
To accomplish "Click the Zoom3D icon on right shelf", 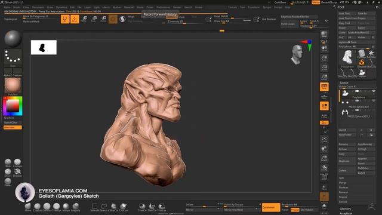I will click(324, 158).
